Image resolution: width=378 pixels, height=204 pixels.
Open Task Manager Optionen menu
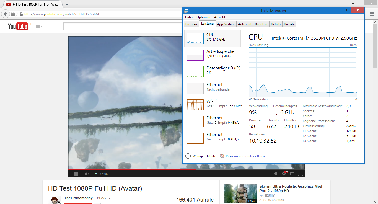tap(203, 17)
